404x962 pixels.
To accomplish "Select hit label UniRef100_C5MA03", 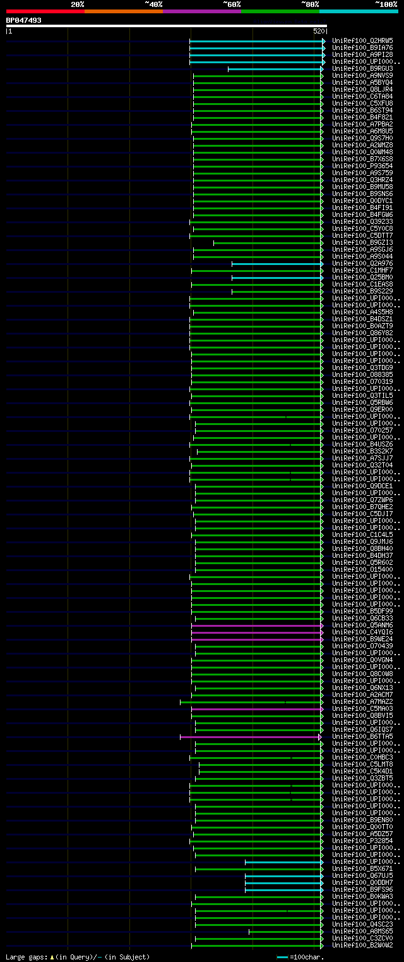I will point(362,708).
